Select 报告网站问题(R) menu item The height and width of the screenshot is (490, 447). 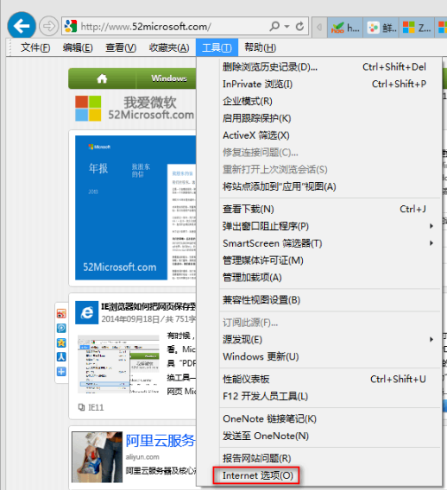click(x=318, y=458)
